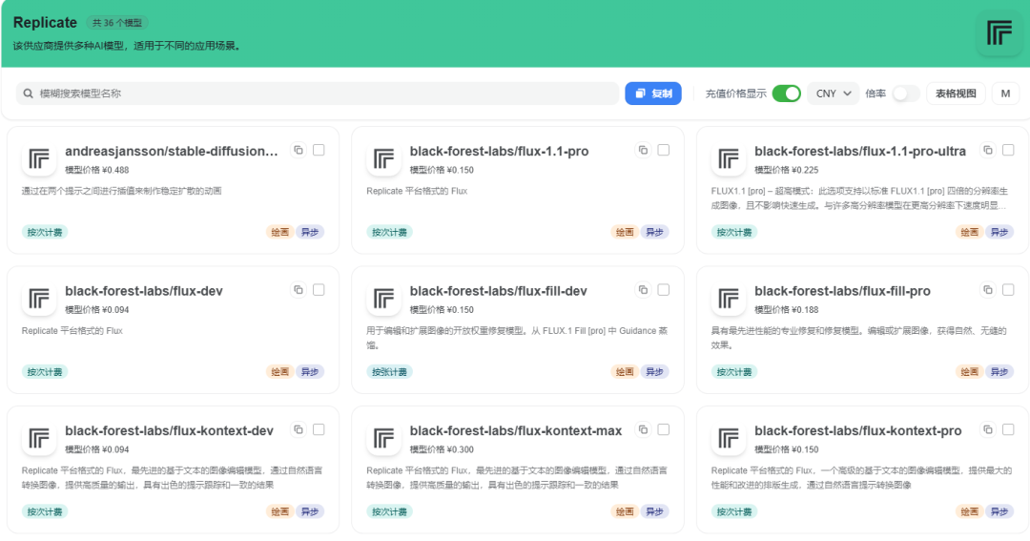Click the blue 复制 button
Screen dimensions: 1030x541
(653, 94)
